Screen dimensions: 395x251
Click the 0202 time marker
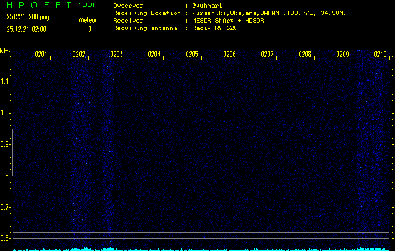tap(78, 55)
